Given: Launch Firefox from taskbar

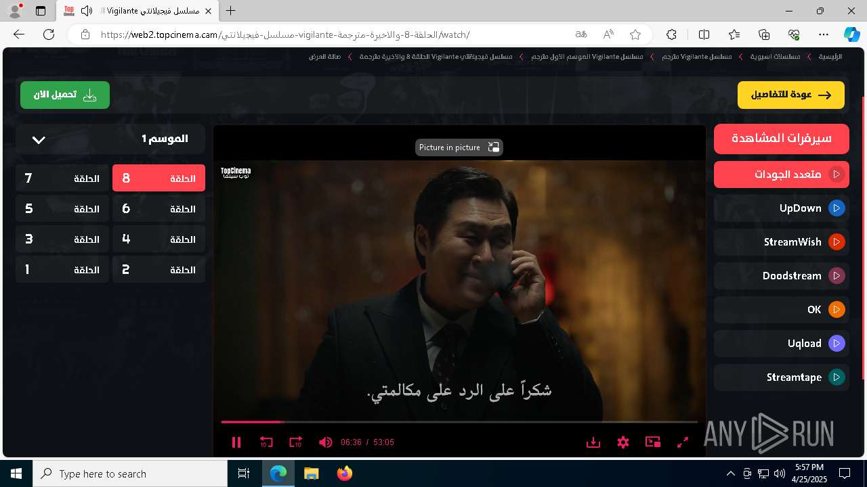Looking at the screenshot, I should tap(345, 473).
